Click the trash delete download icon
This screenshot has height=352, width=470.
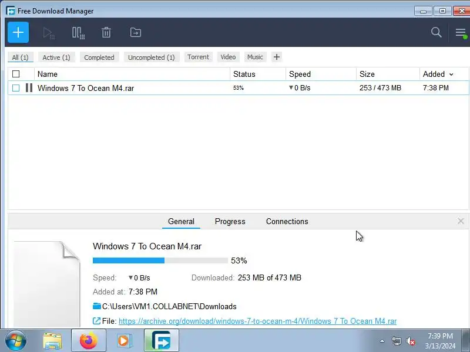click(x=106, y=32)
